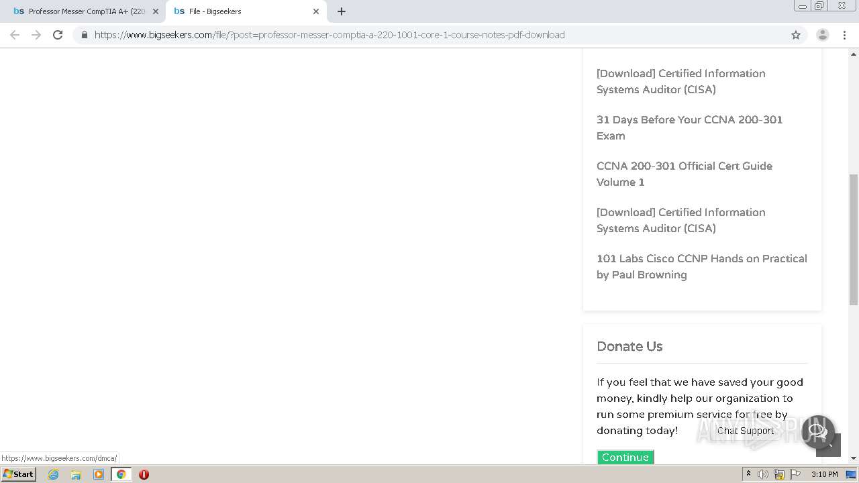Click the Donate Us heading

click(629, 346)
